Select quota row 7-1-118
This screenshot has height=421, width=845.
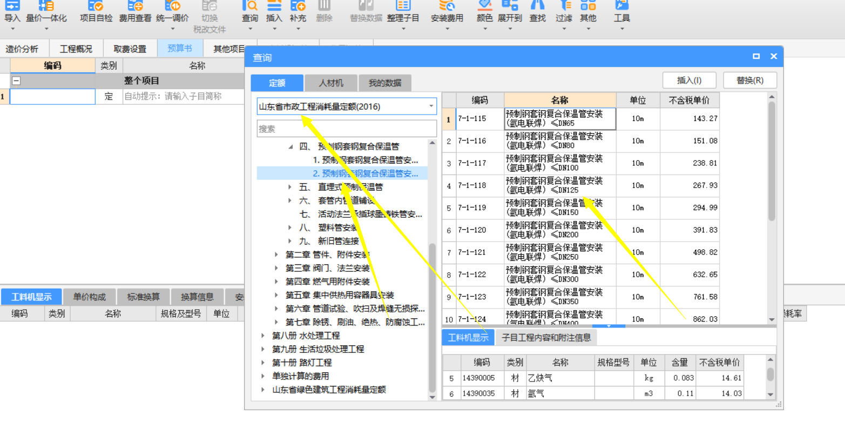tap(580, 185)
